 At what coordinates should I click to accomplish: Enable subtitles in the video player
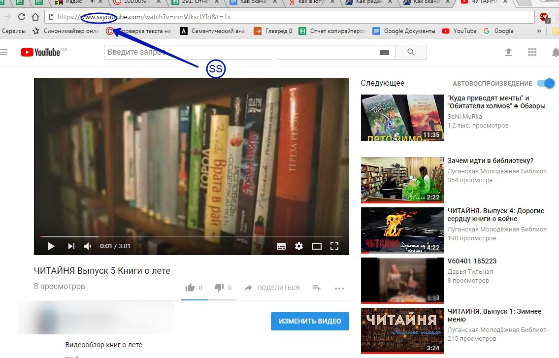tap(281, 246)
